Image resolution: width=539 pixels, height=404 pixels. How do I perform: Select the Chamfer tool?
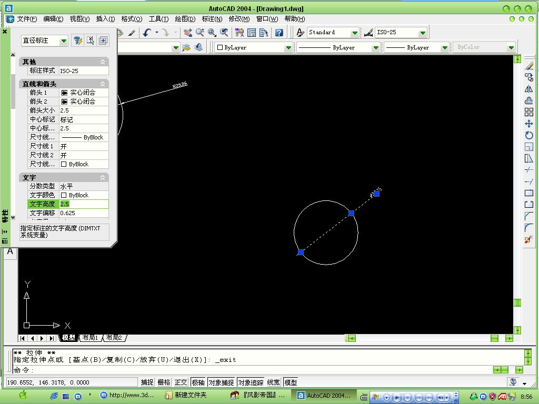coord(529,216)
